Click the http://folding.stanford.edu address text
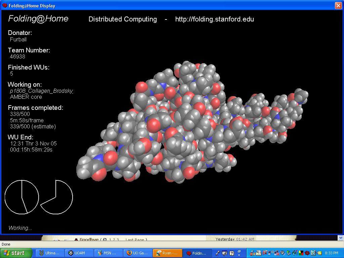Screen dimensions: 344x258 coord(214,19)
